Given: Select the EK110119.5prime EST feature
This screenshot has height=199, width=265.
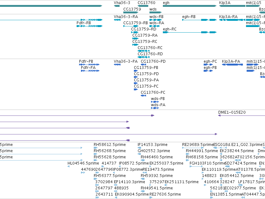Looking at the screenshot, I should [203, 173].
